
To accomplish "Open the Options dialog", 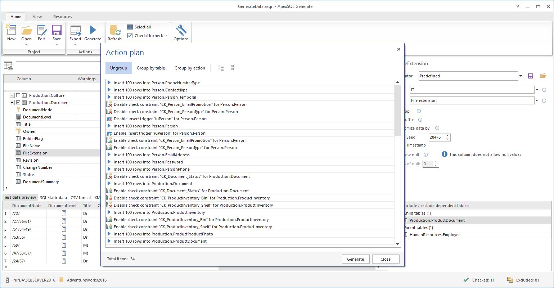I will tap(181, 32).
